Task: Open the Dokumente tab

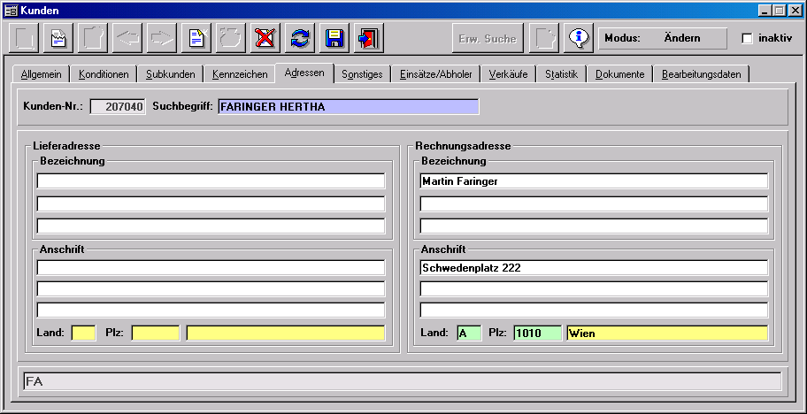Action: tap(619, 74)
